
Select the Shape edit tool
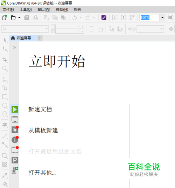click(5, 49)
